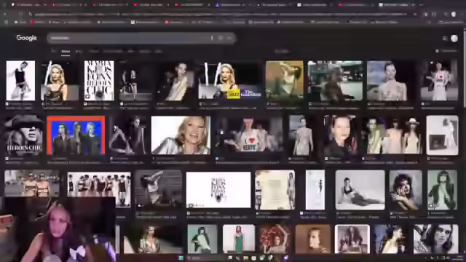Open File Explorer from the taskbar

click(x=246, y=258)
